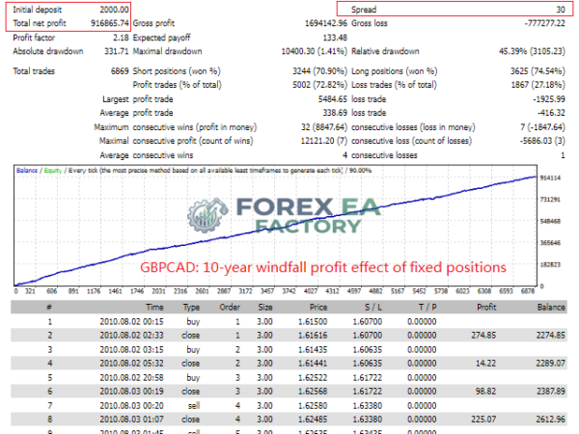Select the Type column header
579x434 pixels.
(191, 307)
